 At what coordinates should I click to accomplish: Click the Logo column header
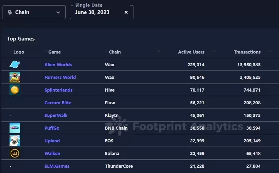pos(19,52)
